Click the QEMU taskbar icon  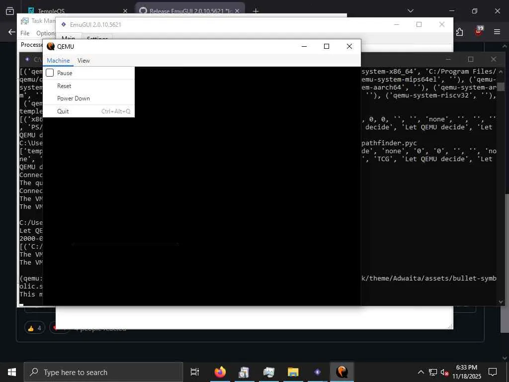click(342, 372)
